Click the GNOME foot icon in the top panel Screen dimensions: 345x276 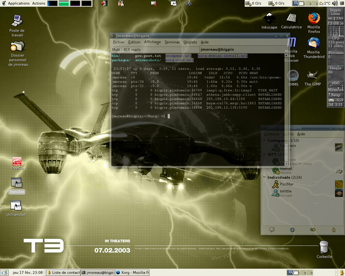4,3
